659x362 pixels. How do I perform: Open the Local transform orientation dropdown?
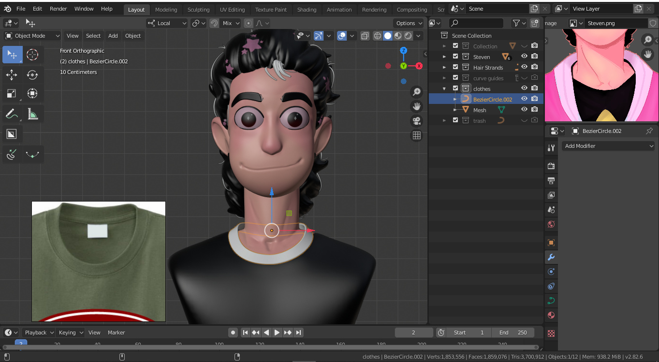tap(167, 23)
